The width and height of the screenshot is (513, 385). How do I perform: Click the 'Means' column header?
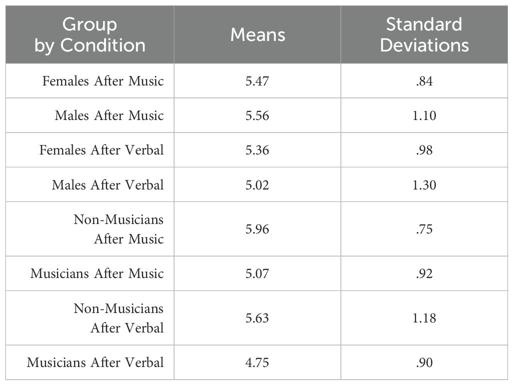pos(257,34)
